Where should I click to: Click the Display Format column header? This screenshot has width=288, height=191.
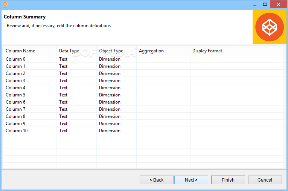point(237,51)
